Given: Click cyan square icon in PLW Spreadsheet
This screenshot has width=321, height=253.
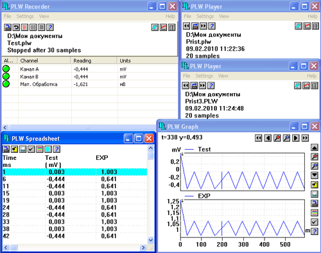Looking at the screenshot, I should click(x=48, y=149).
